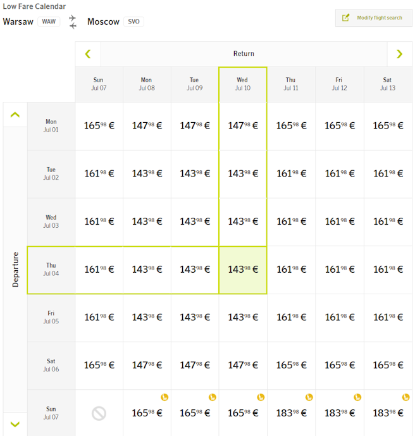The height and width of the screenshot is (436, 415).
Task: Click the clock icon above Wed Jul 10 165.98 € fare
Action: tap(261, 397)
